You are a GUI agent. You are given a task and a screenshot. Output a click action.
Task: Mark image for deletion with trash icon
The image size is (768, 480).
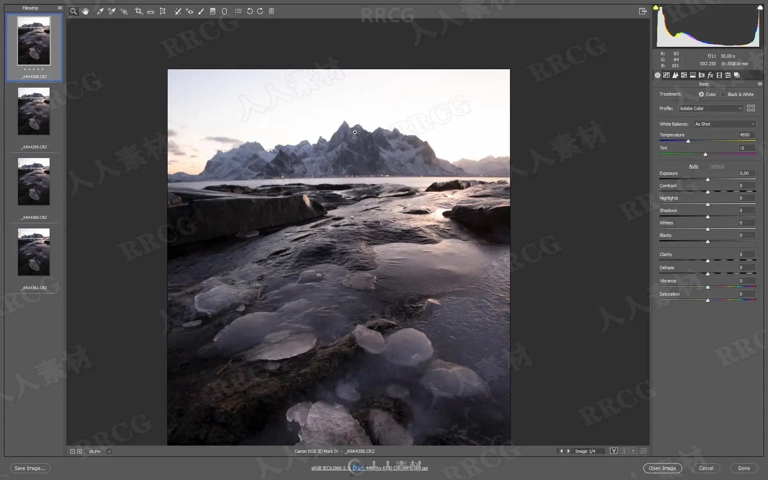pyautogui.click(x=271, y=11)
